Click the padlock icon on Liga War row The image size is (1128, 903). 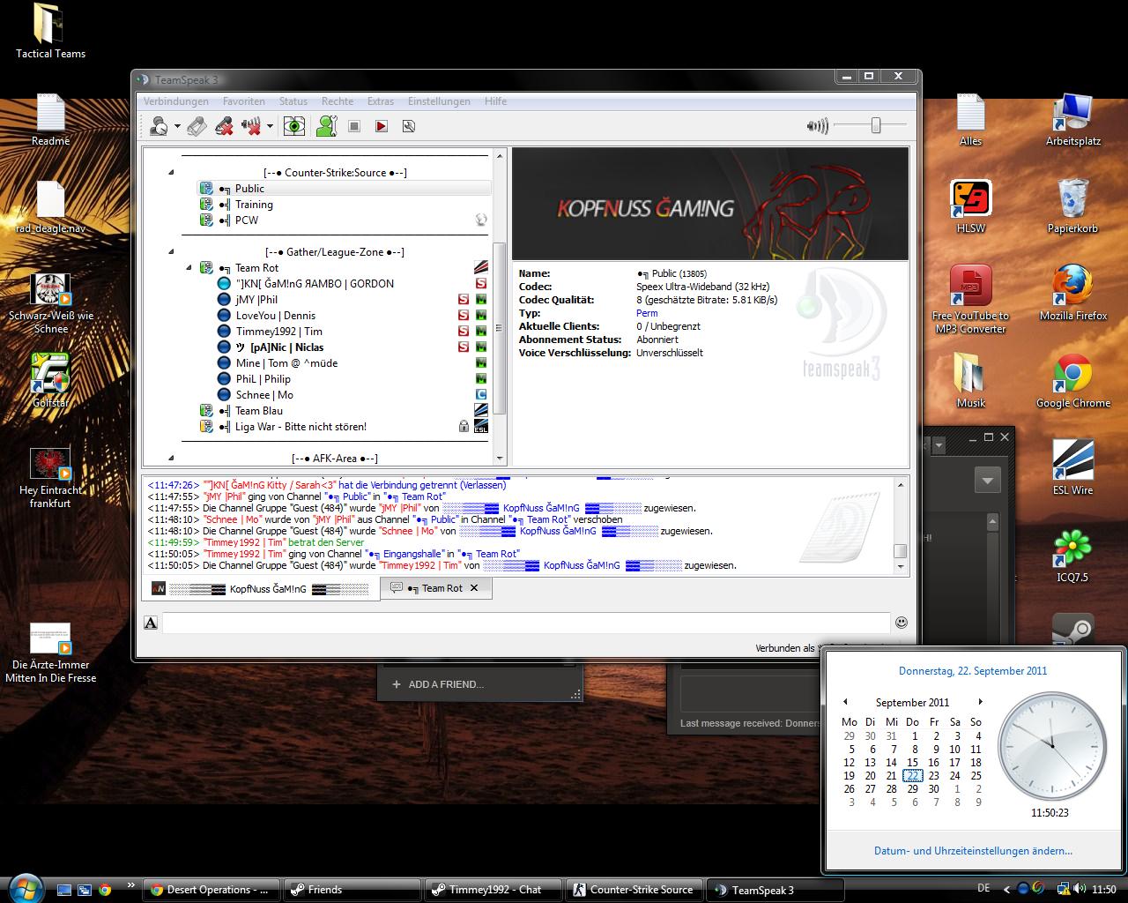click(x=464, y=427)
